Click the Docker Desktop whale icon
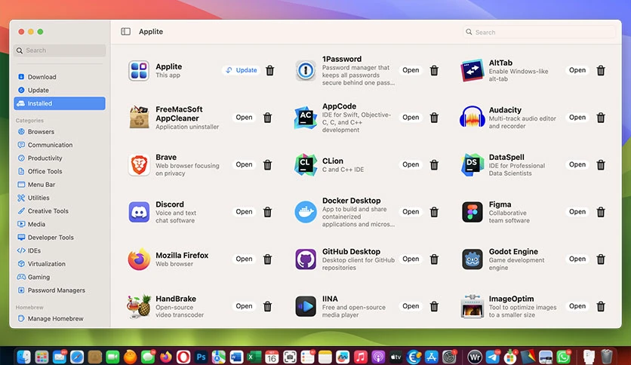Image resolution: width=631 pixels, height=365 pixels. tap(306, 212)
